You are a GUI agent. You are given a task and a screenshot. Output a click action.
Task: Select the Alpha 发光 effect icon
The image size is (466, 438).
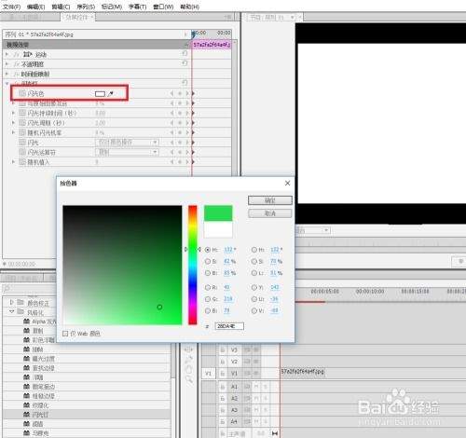coord(27,322)
